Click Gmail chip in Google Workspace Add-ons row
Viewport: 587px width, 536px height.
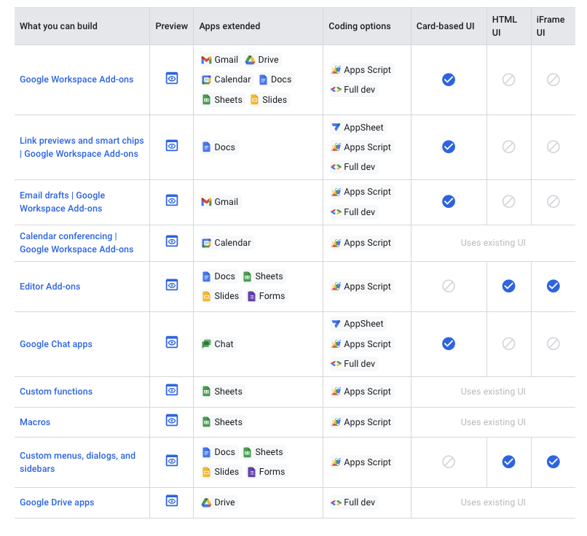[220, 60]
